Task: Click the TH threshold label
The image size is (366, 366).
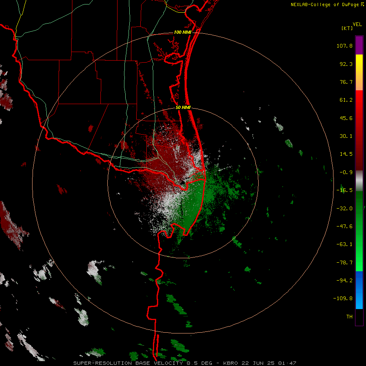Action: (349, 317)
